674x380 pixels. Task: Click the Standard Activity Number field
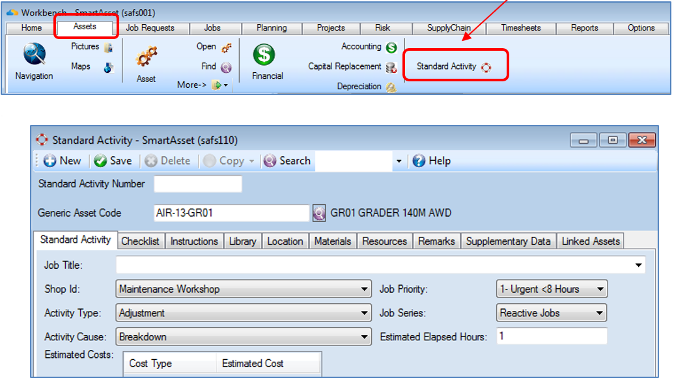click(x=198, y=184)
